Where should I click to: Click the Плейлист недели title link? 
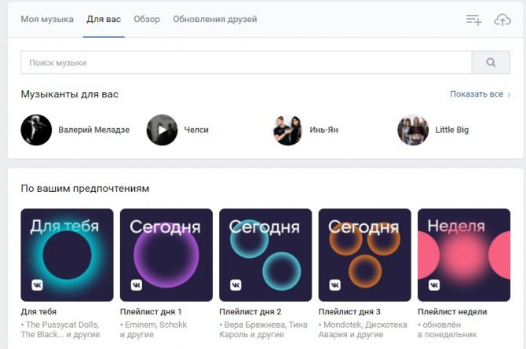pos(452,312)
